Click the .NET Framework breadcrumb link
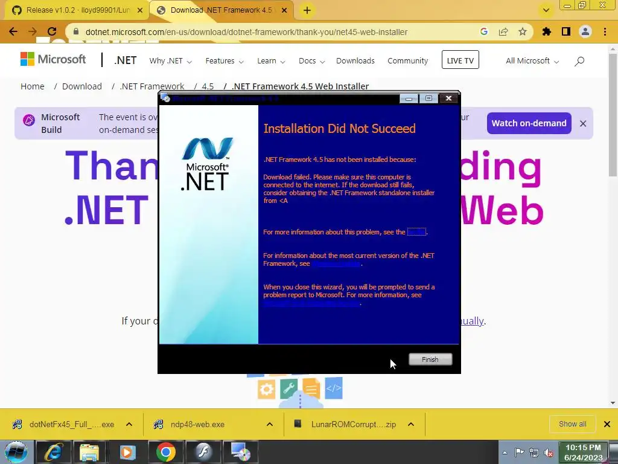 tap(151, 86)
